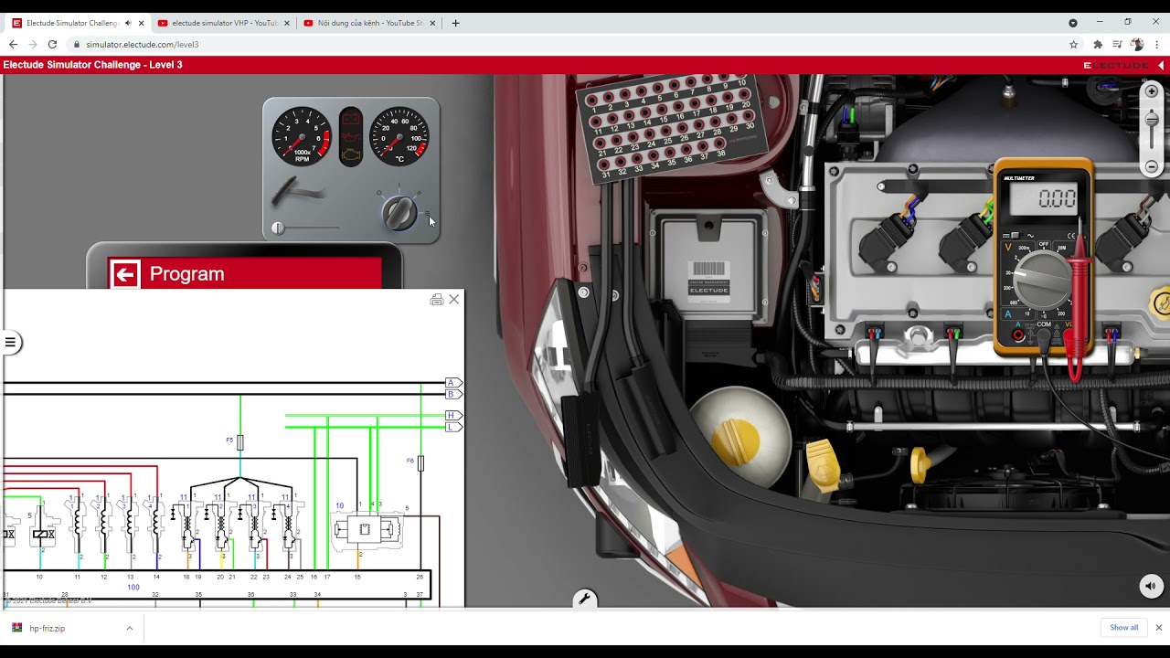
Task: Click the address bar URL field
Action: tap(567, 44)
